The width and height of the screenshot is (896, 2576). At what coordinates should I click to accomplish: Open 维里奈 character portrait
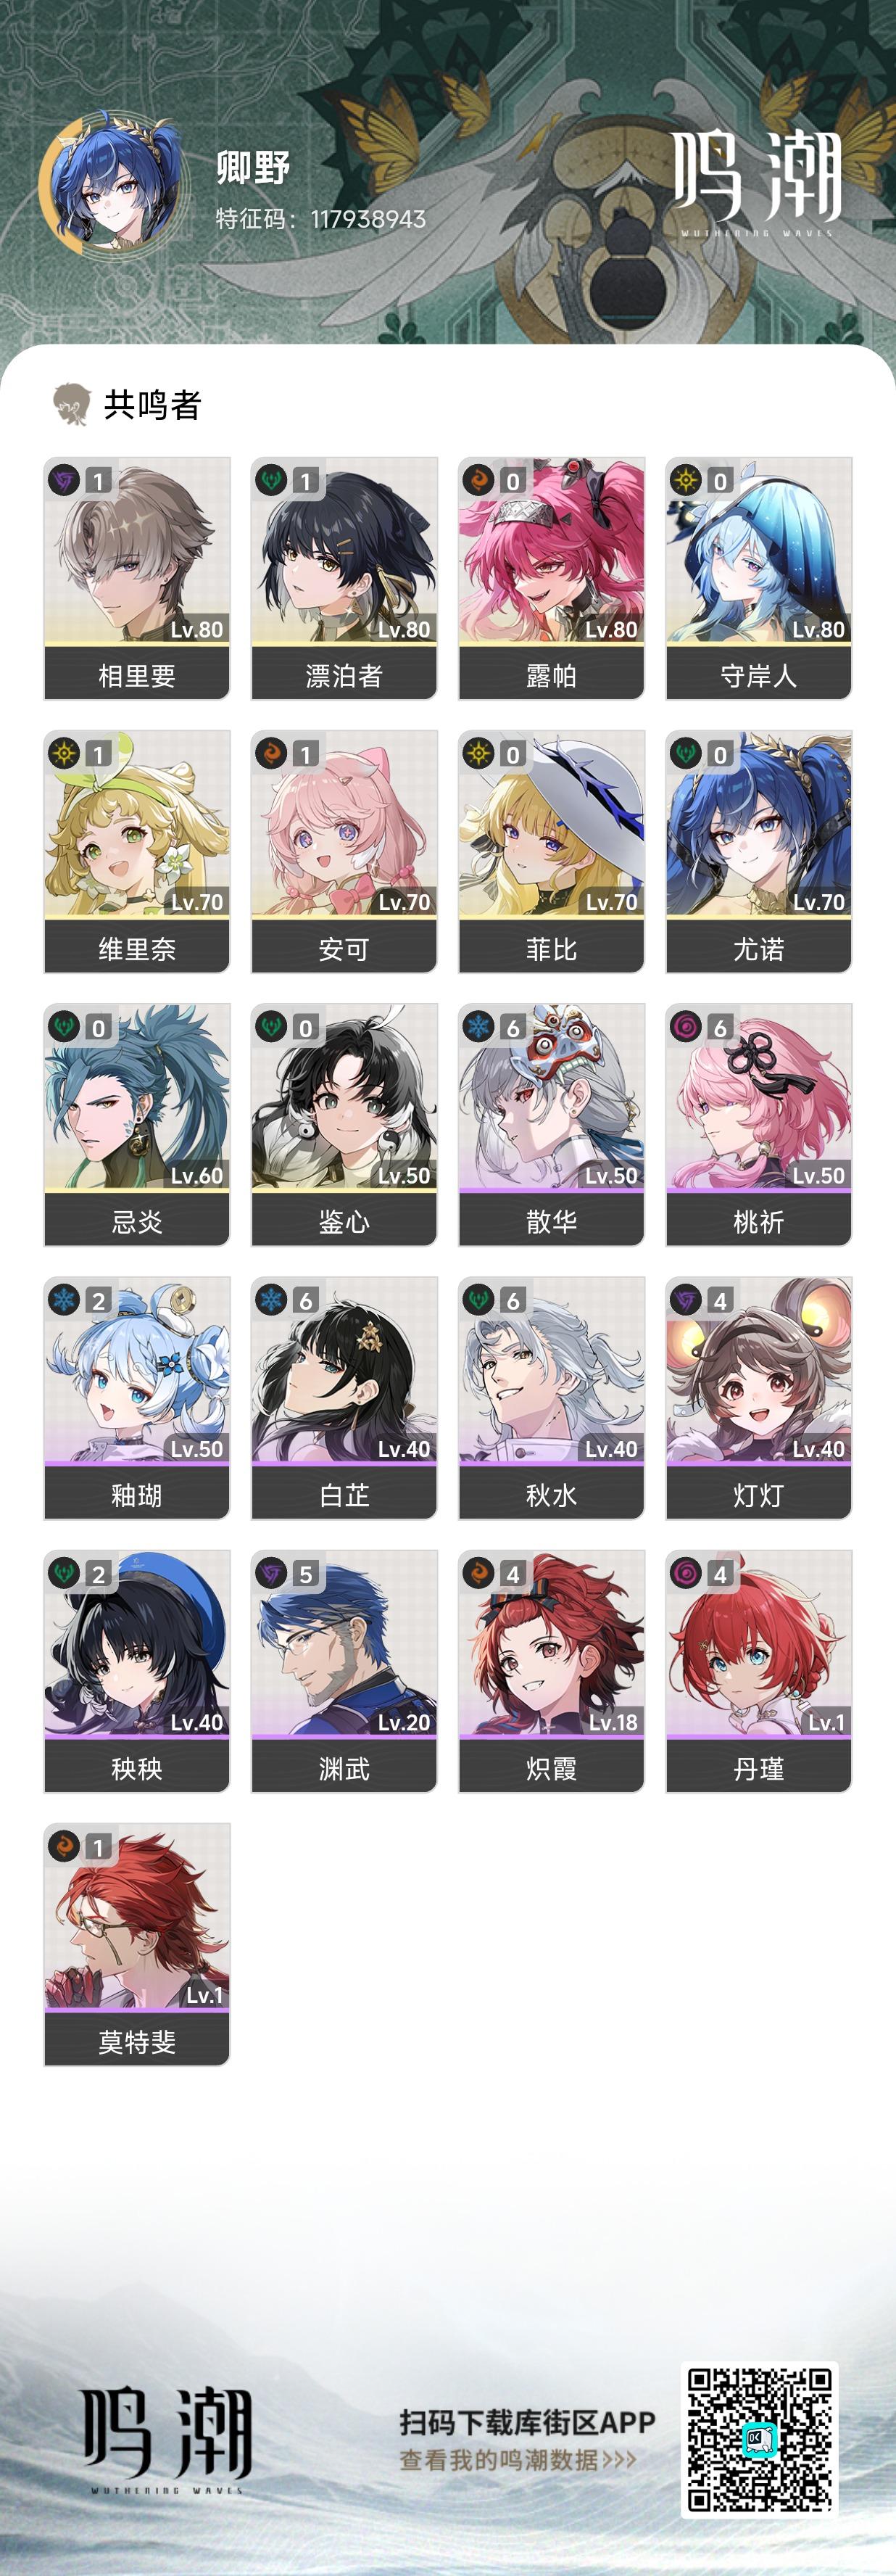click(x=137, y=824)
